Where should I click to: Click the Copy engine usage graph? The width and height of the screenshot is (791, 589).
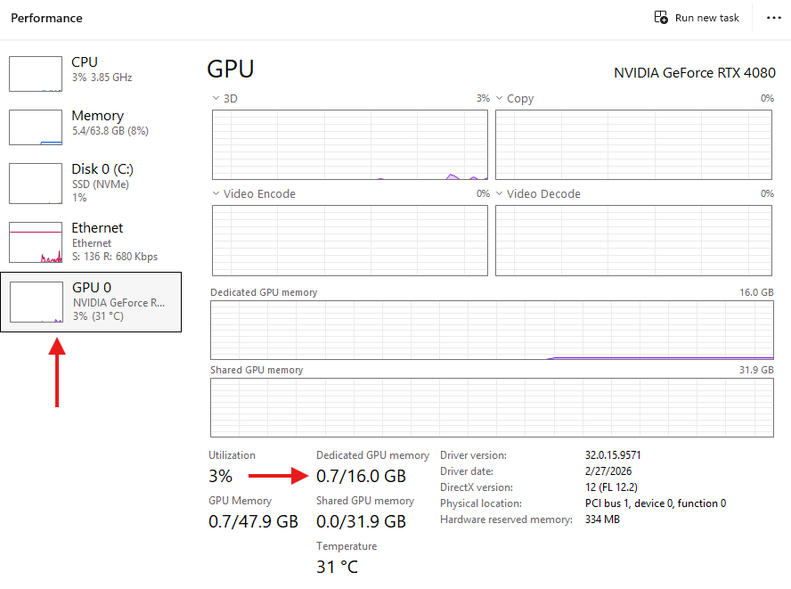tap(634, 144)
